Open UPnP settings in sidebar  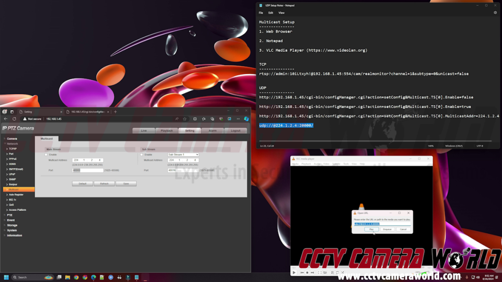pyautogui.click(x=12, y=175)
